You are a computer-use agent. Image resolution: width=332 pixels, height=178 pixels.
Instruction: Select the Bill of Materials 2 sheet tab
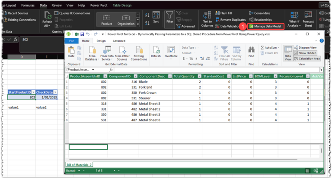pos(79,165)
